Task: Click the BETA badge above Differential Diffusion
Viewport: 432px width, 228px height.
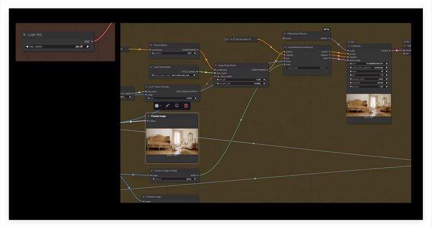Action: 326,29
